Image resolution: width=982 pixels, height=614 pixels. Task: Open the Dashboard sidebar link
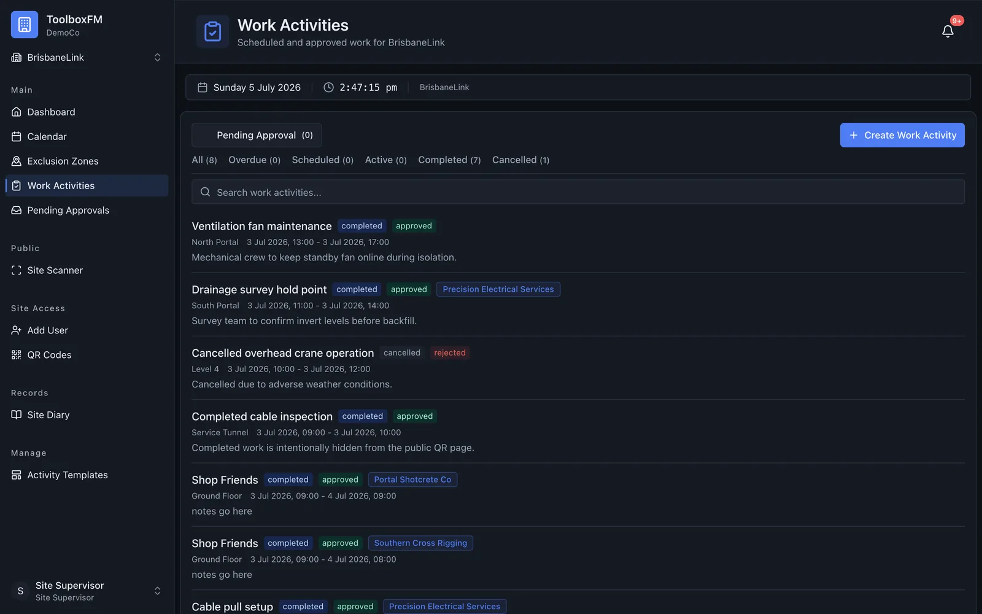pos(87,112)
